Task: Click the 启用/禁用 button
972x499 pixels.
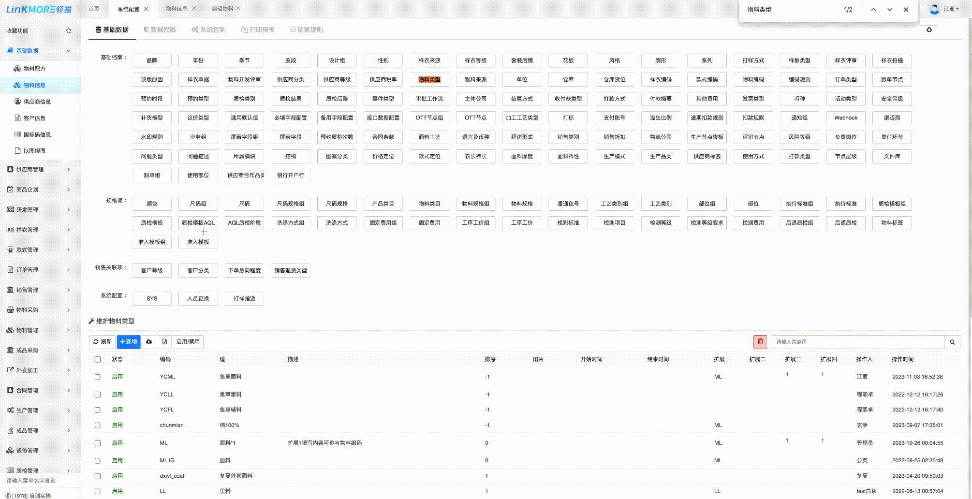Action: coord(188,342)
